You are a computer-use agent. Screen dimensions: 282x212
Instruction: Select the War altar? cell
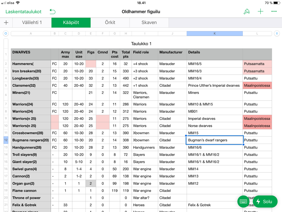(x=145, y=198)
